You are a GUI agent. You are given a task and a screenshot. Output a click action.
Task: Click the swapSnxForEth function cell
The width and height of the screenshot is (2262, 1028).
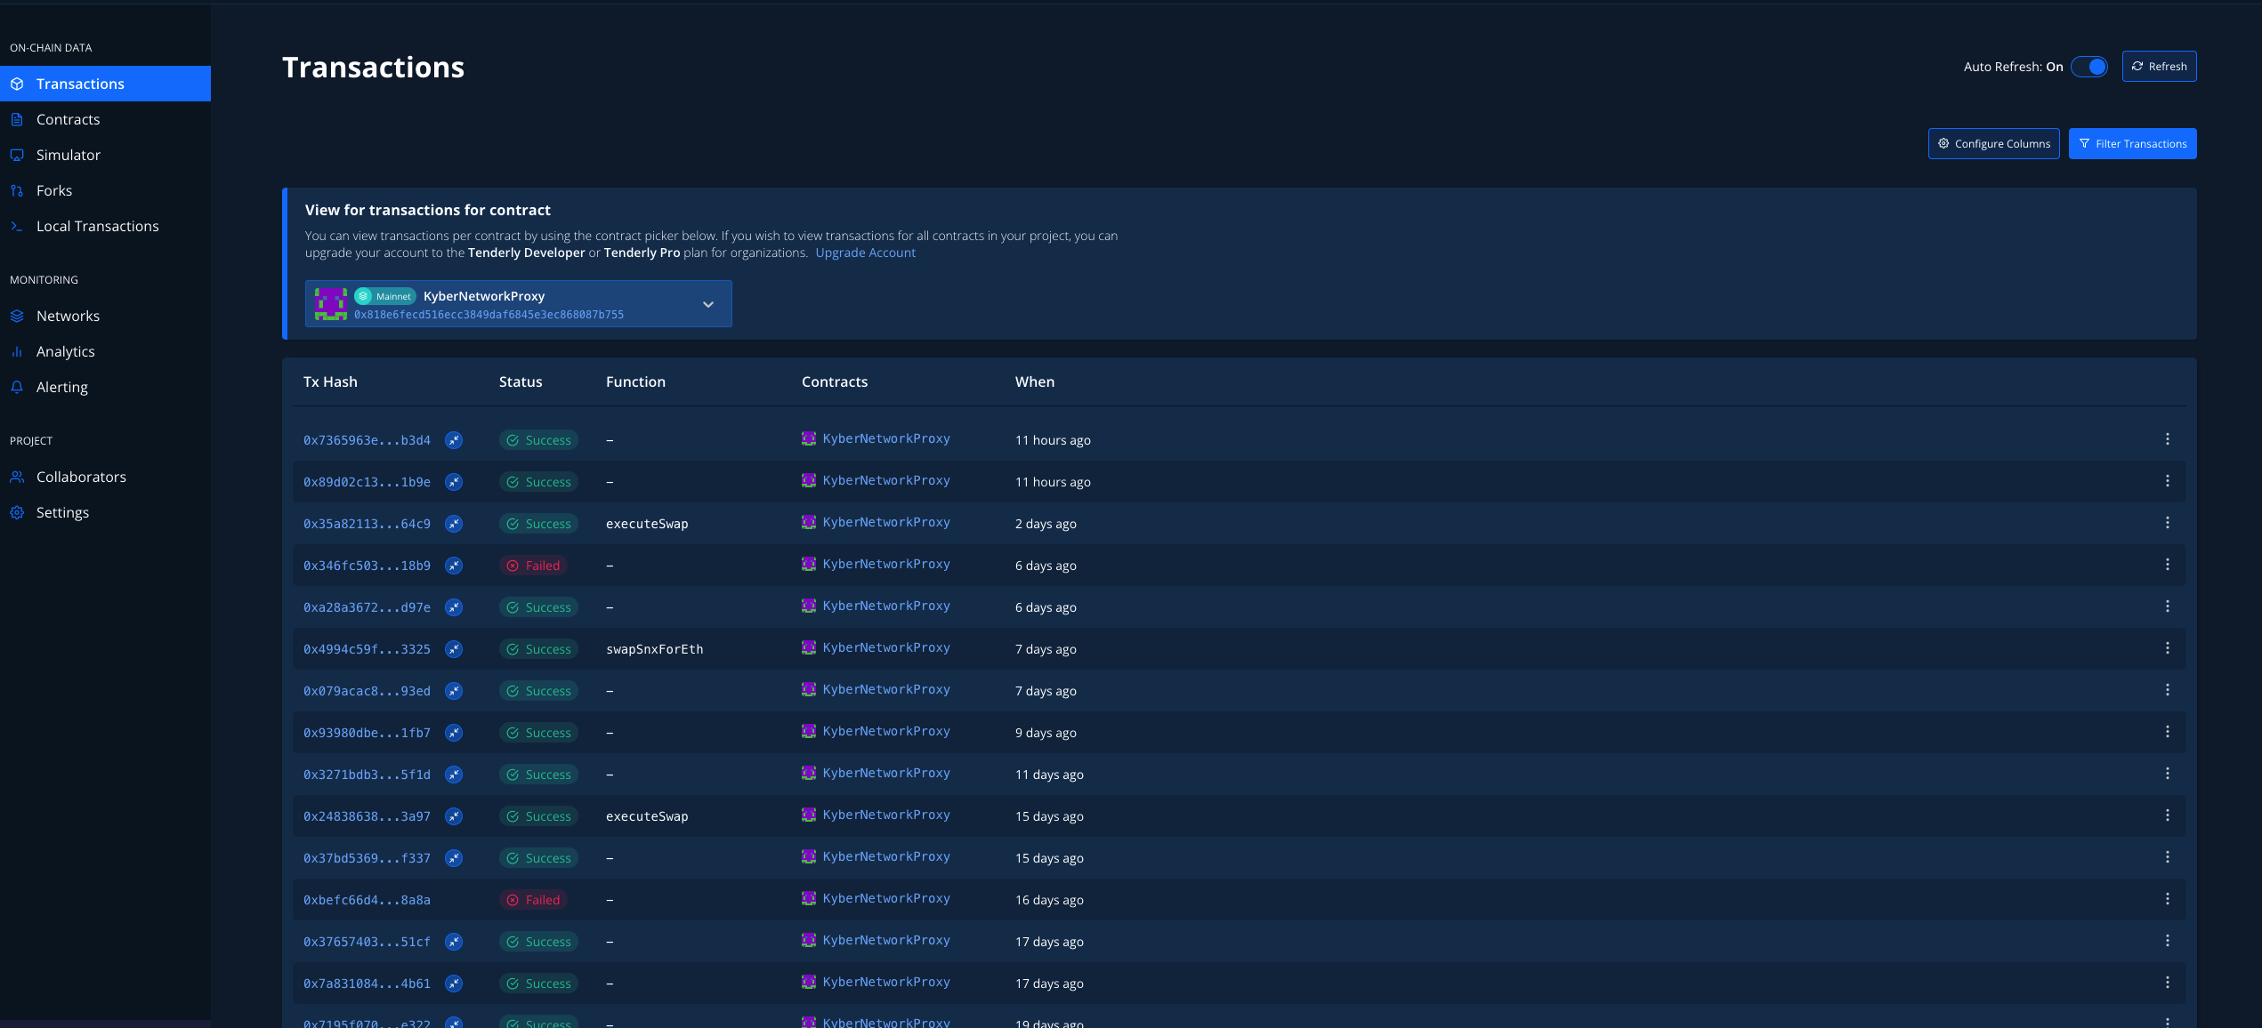click(x=655, y=649)
